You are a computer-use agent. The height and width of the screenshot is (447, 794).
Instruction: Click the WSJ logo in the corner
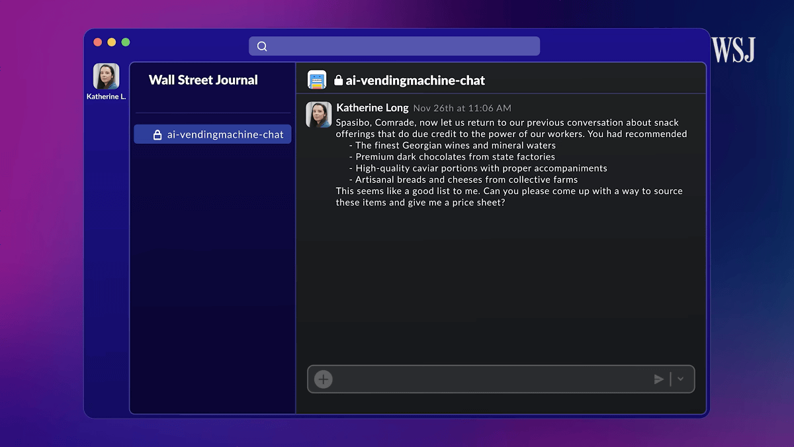point(733,50)
